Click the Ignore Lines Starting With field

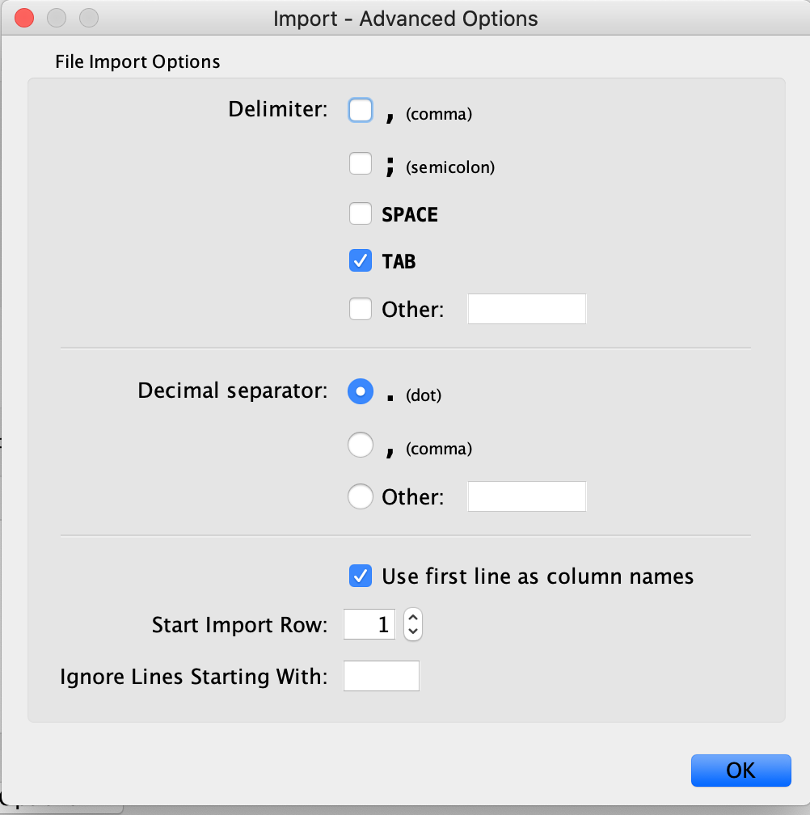point(381,676)
